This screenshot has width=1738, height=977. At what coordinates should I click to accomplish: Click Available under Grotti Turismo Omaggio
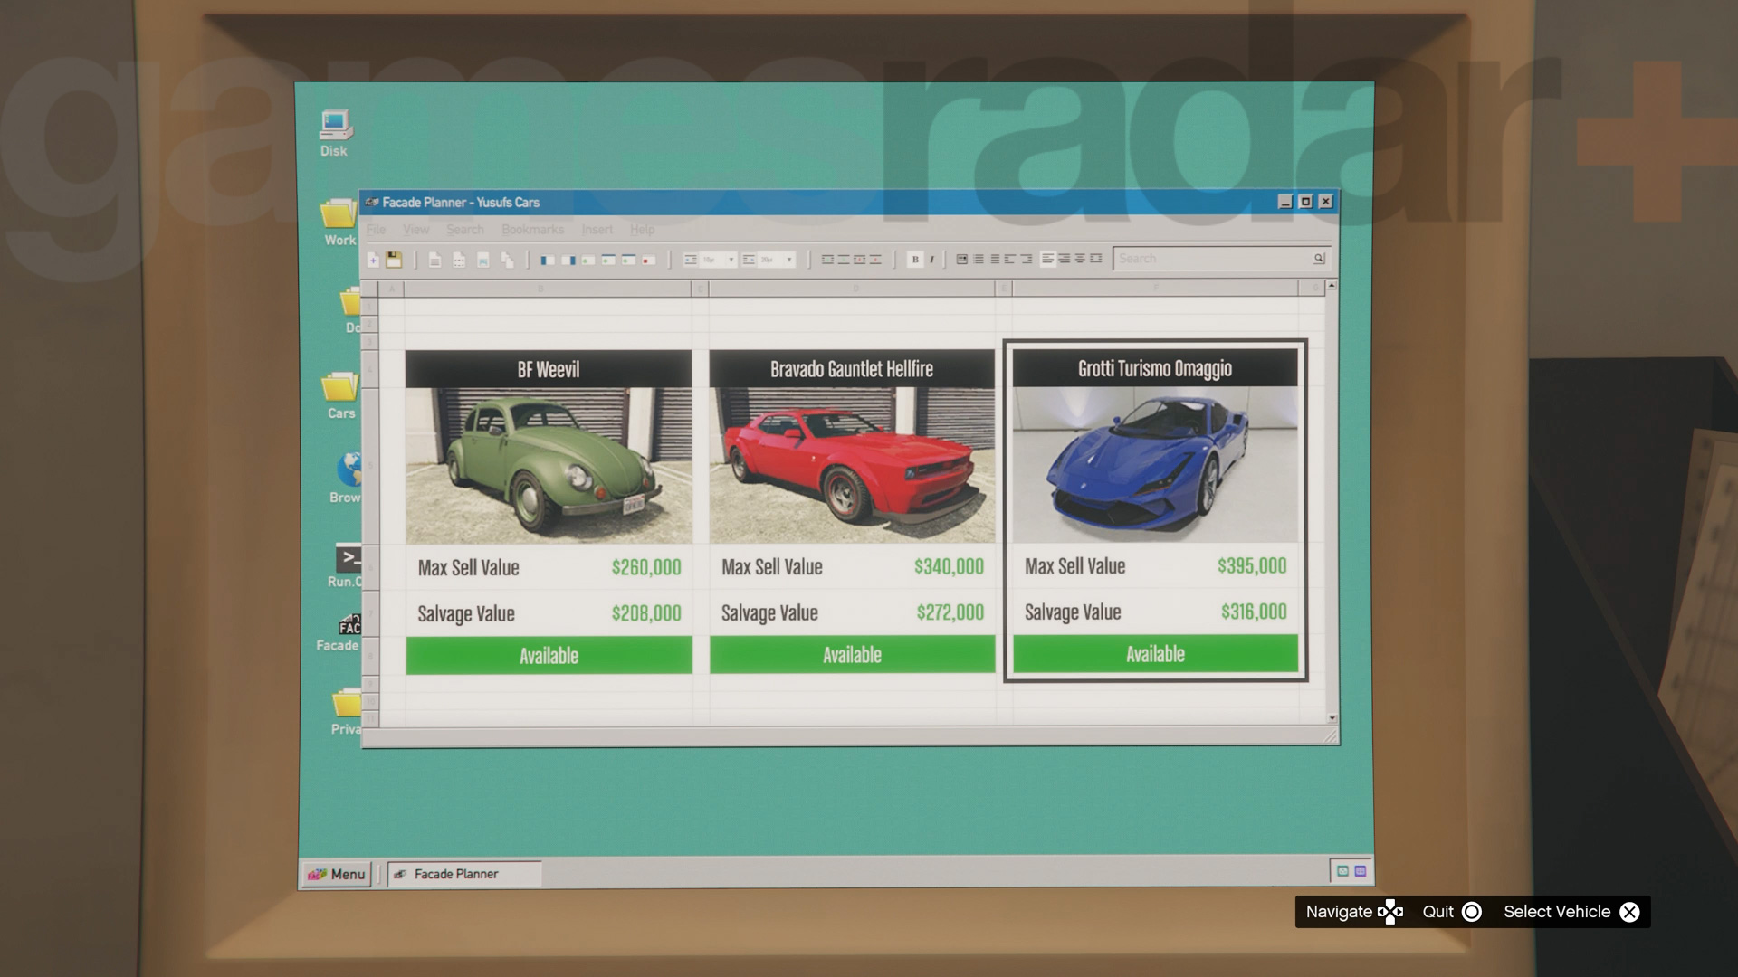click(1155, 654)
